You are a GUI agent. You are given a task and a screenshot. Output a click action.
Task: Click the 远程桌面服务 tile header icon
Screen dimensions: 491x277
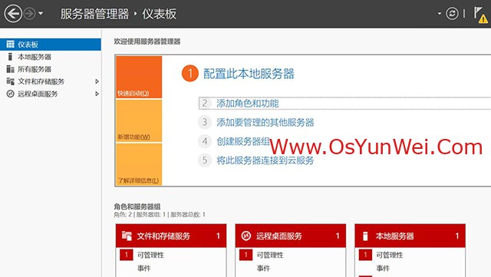coord(246,236)
